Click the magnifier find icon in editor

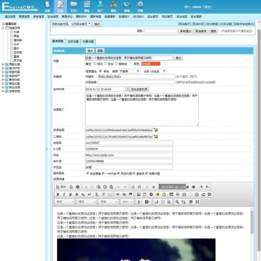(177, 202)
